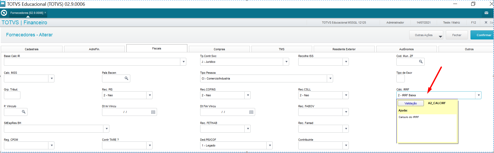Switch to the Adm/Fin. tab
This screenshot has height=153, width=494.
click(x=94, y=49)
